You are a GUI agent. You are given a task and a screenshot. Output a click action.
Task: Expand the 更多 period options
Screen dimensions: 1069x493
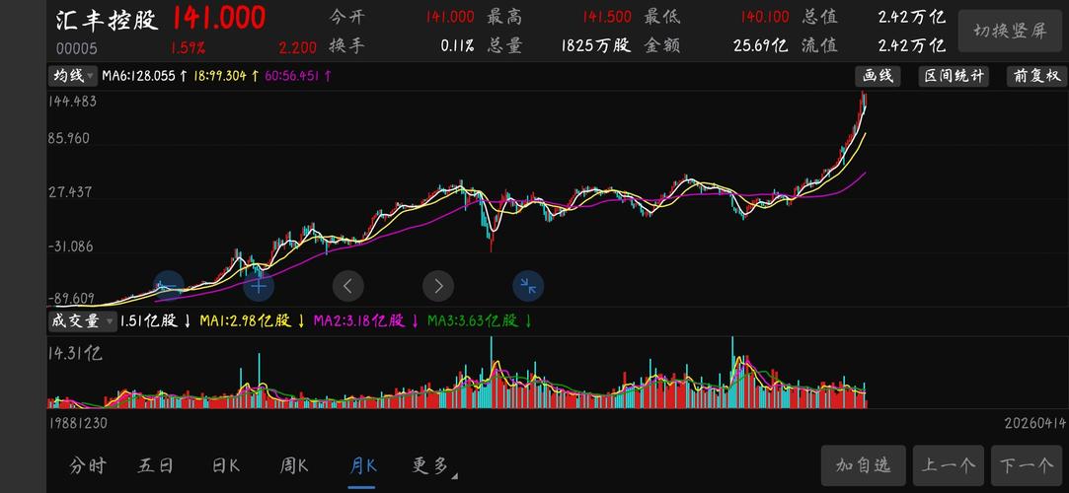pyautogui.click(x=434, y=465)
